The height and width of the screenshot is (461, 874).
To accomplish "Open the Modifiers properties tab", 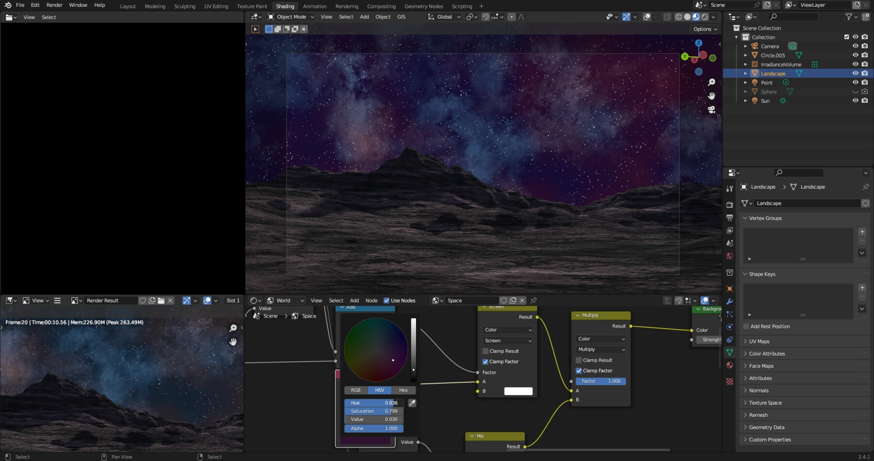I will 729,302.
